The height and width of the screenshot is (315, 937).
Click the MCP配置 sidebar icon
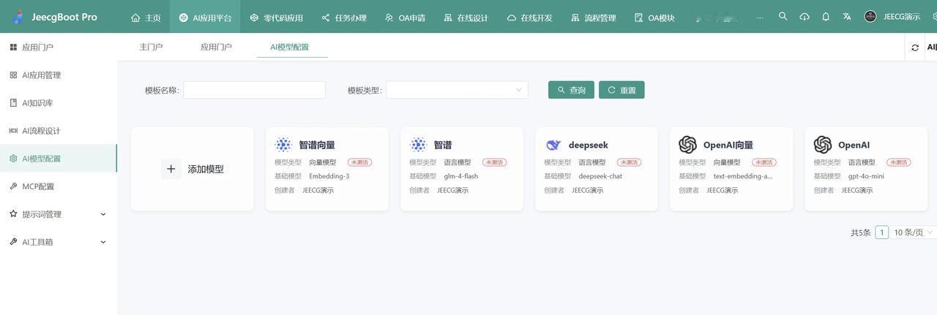pos(13,186)
